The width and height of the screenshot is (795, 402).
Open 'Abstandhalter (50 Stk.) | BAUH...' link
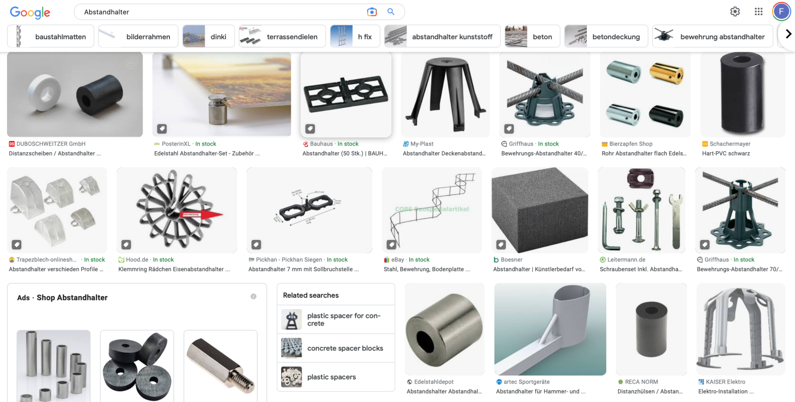click(x=345, y=154)
